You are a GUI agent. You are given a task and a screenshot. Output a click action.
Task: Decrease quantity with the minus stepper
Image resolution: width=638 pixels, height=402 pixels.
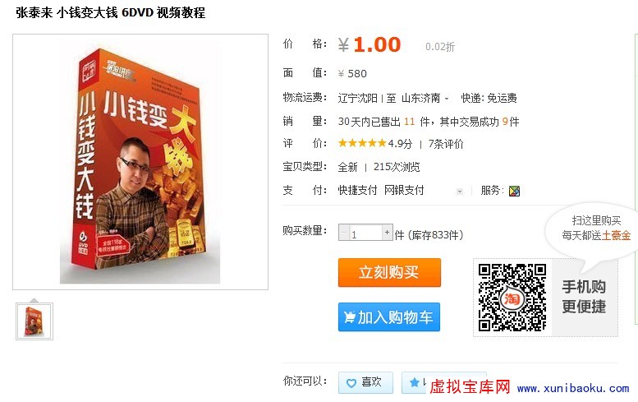[344, 233]
